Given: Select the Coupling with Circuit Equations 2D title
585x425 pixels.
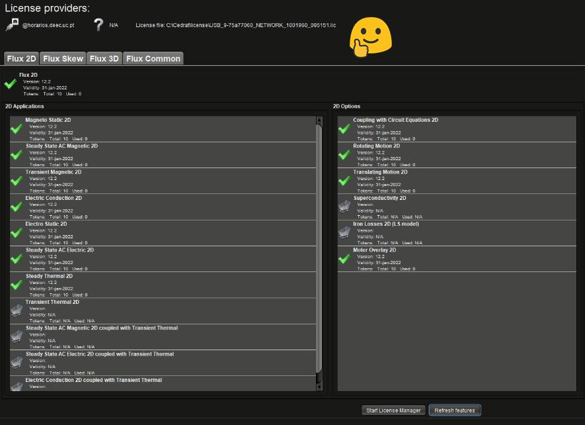Looking at the screenshot, I should (395, 120).
